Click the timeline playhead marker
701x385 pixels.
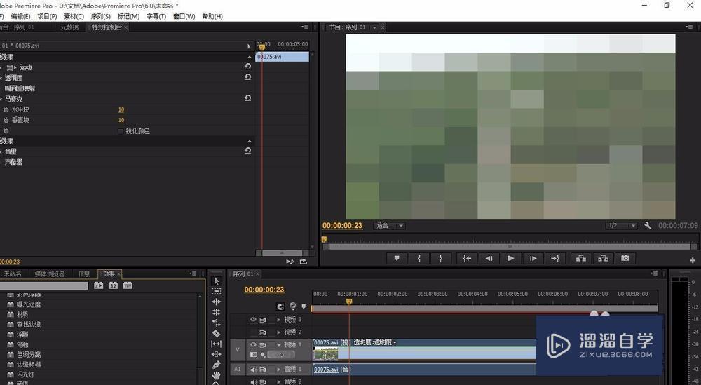coord(349,302)
